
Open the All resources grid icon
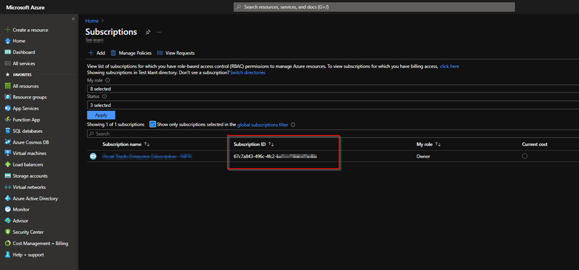pyautogui.click(x=7, y=86)
